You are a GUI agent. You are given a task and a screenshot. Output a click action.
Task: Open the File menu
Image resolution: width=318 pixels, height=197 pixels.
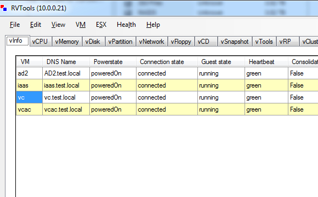[x=15, y=25]
